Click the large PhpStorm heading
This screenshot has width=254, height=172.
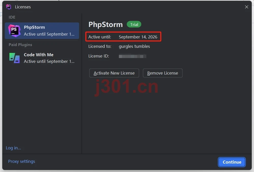tap(106, 24)
